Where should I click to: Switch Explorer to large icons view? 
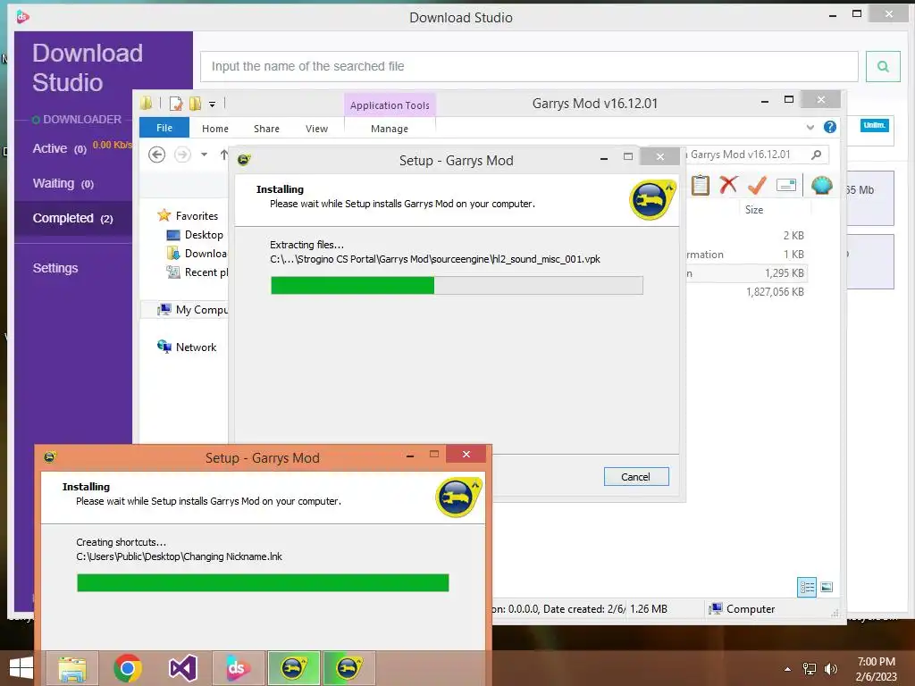[x=827, y=587]
